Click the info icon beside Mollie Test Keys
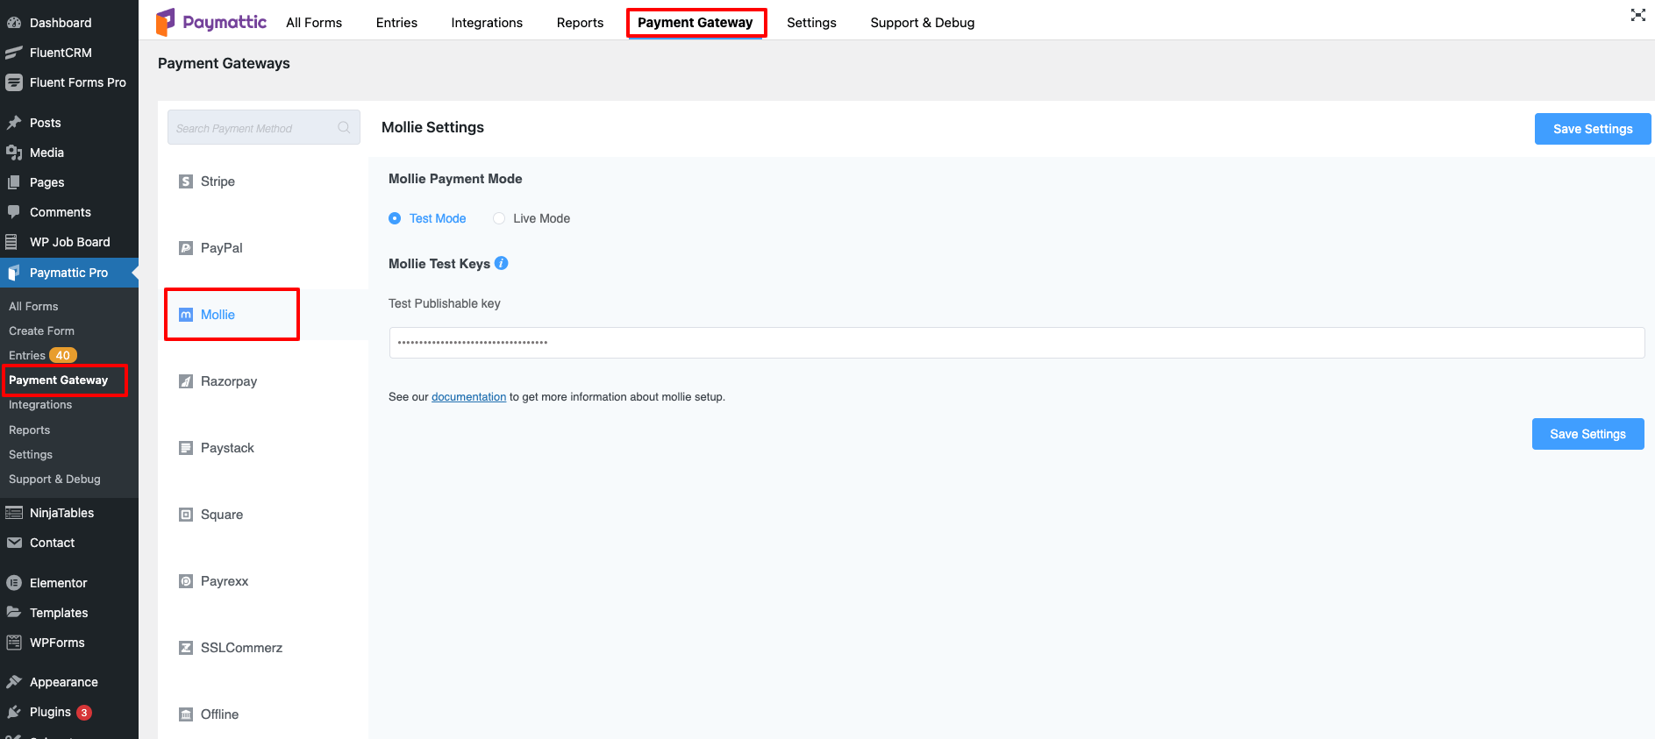Image resolution: width=1655 pixels, height=739 pixels. tap(502, 263)
